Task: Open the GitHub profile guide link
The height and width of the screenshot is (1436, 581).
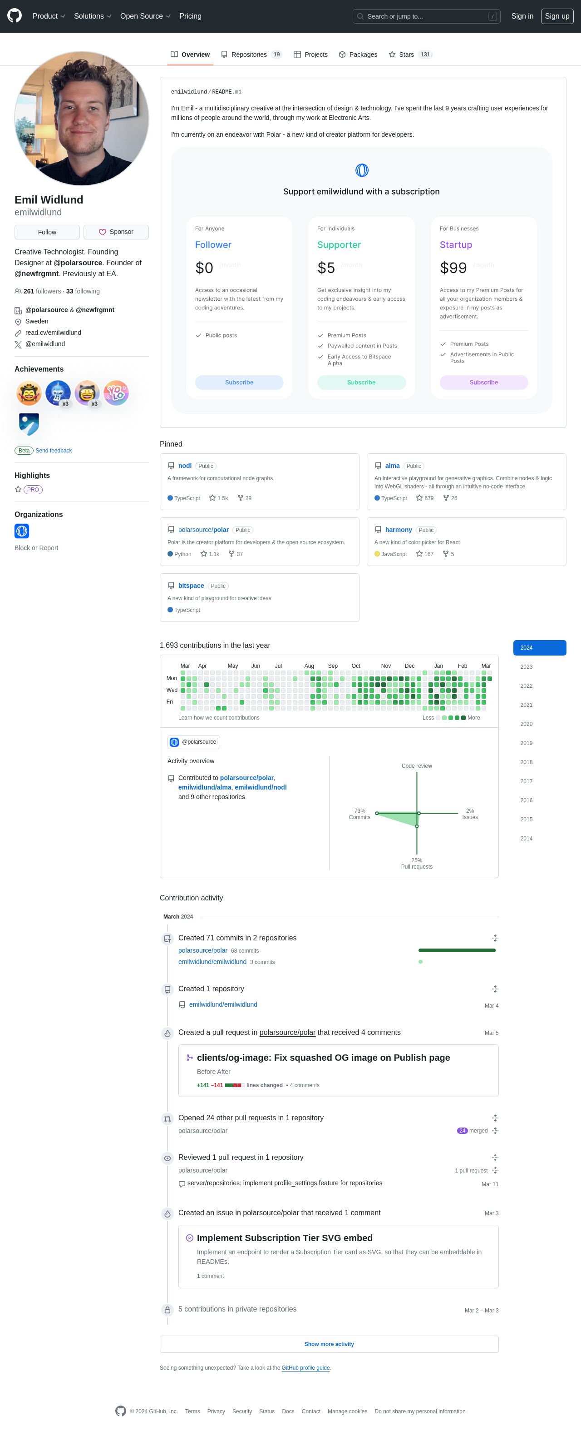Action: point(306,1367)
